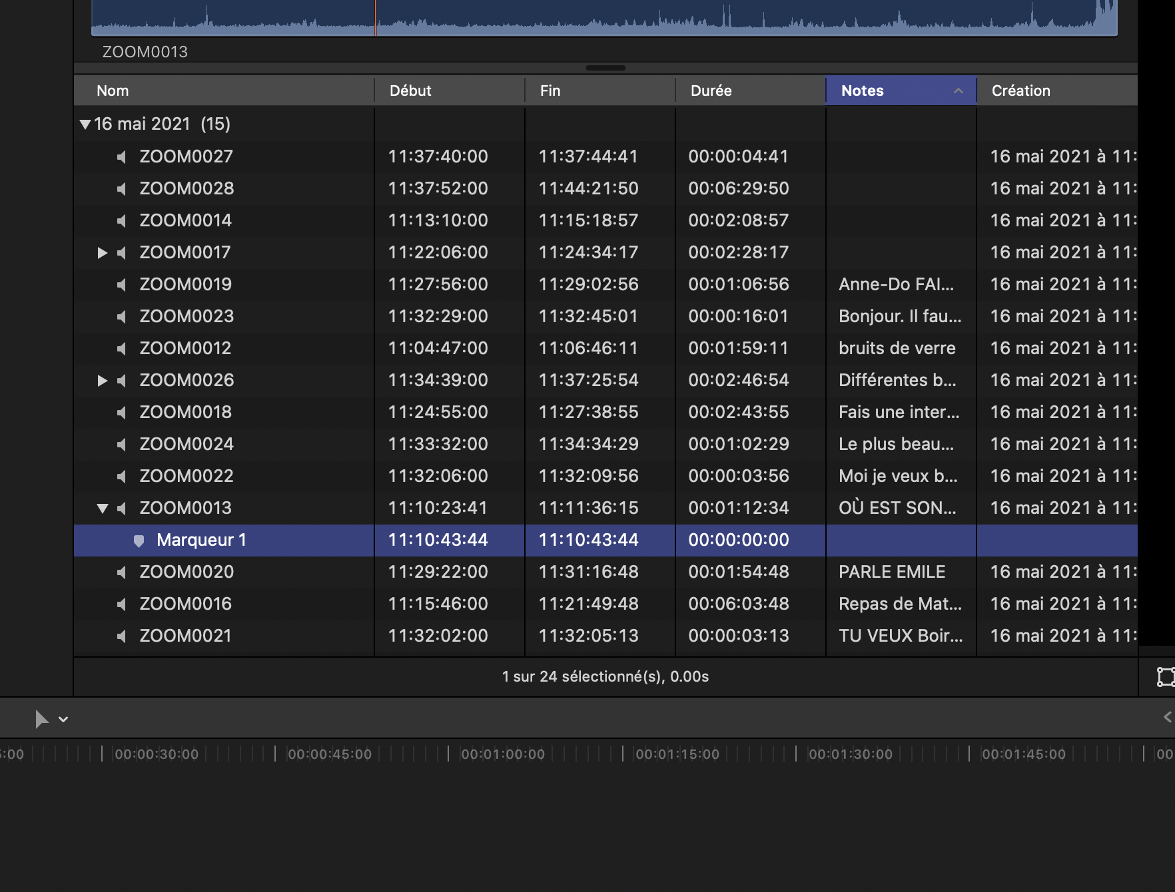This screenshot has width=1175, height=892.
Task: Click the 00:01:00:00 mark on timeline ruler
Action: [x=503, y=754]
